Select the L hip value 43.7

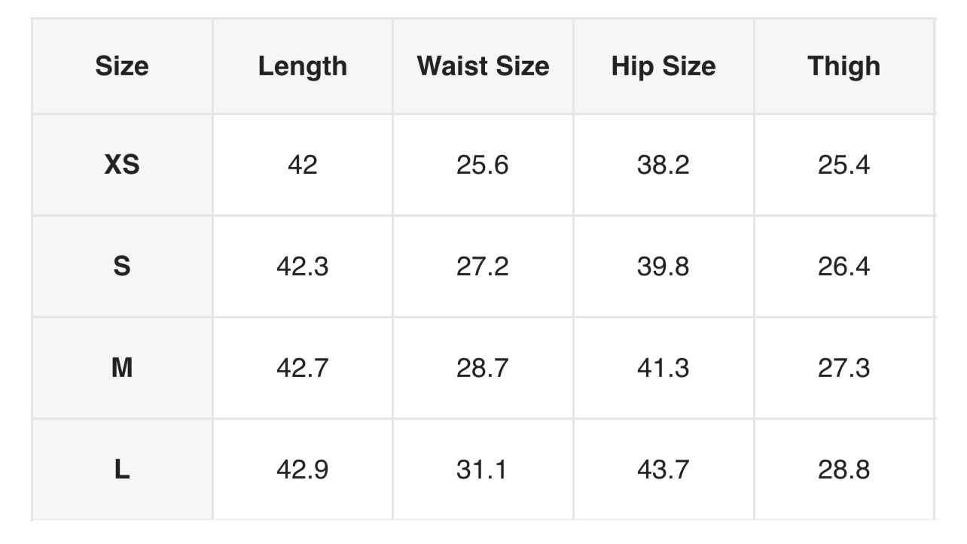(x=663, y=470)
